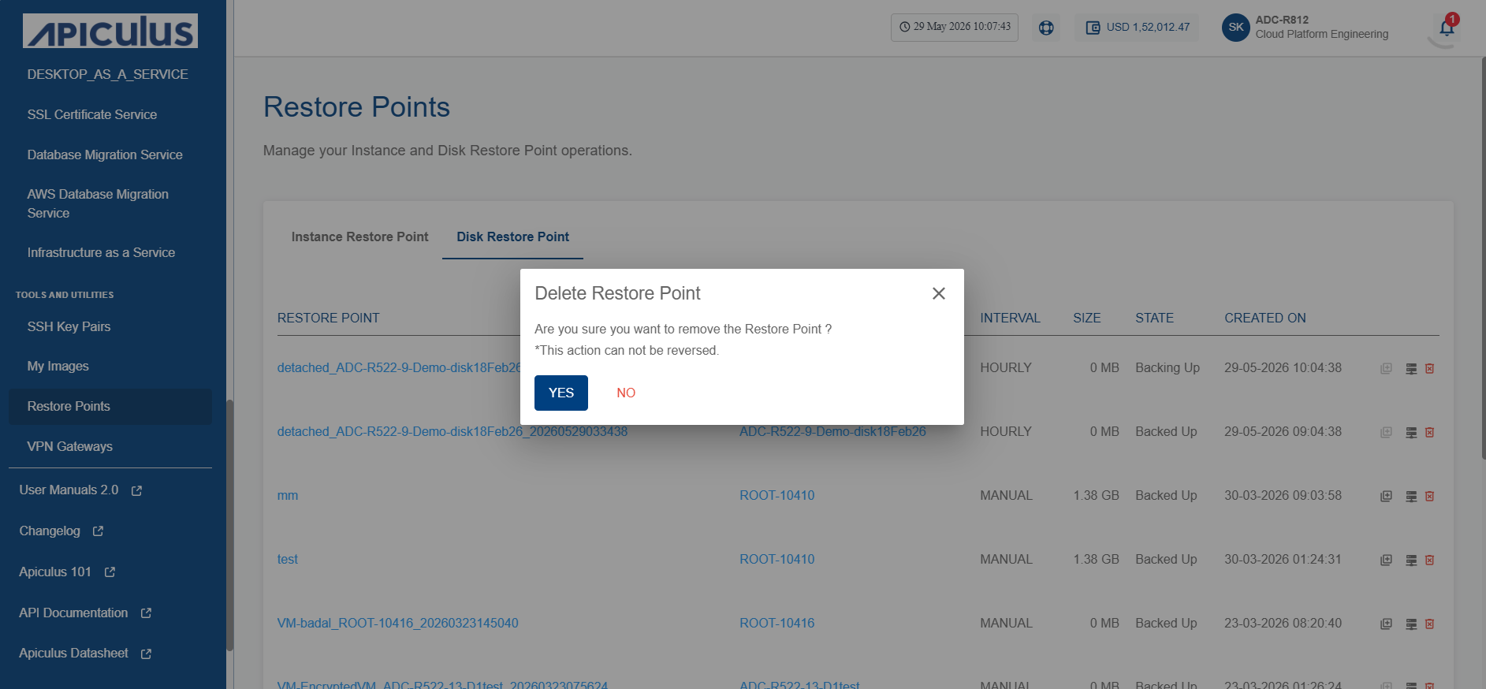Delete restore point created 29-05-2026 10:04:38
1486x689 pixels.
click(x=1429, y=368)
